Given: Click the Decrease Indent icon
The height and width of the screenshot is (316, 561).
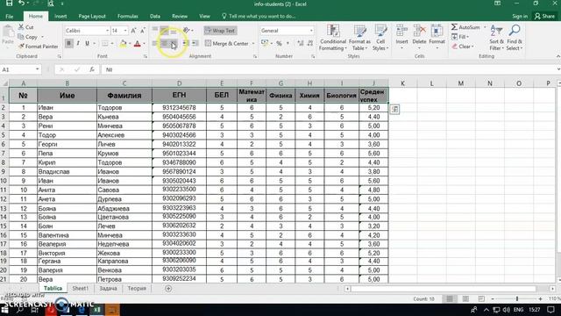Looking at the screenshot, I should click(185, 43).
